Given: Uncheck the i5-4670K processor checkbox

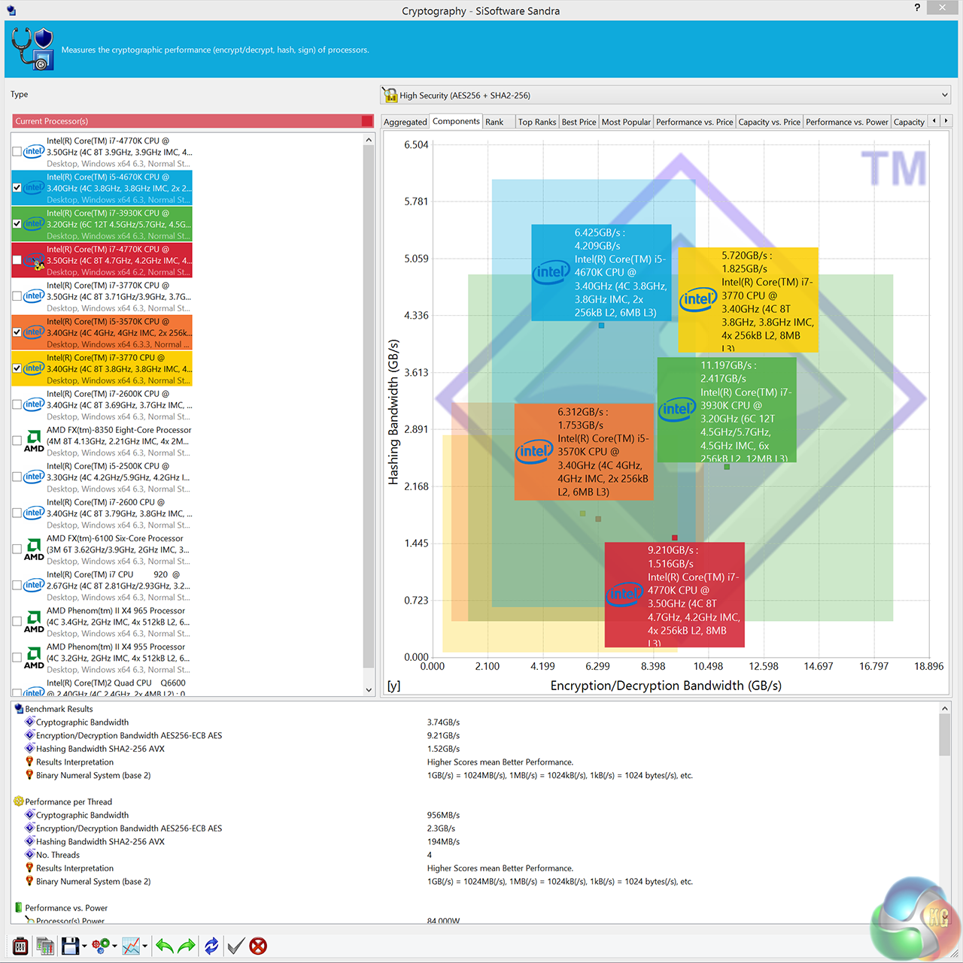Looking at the screenshot, I should coord(17,188).
